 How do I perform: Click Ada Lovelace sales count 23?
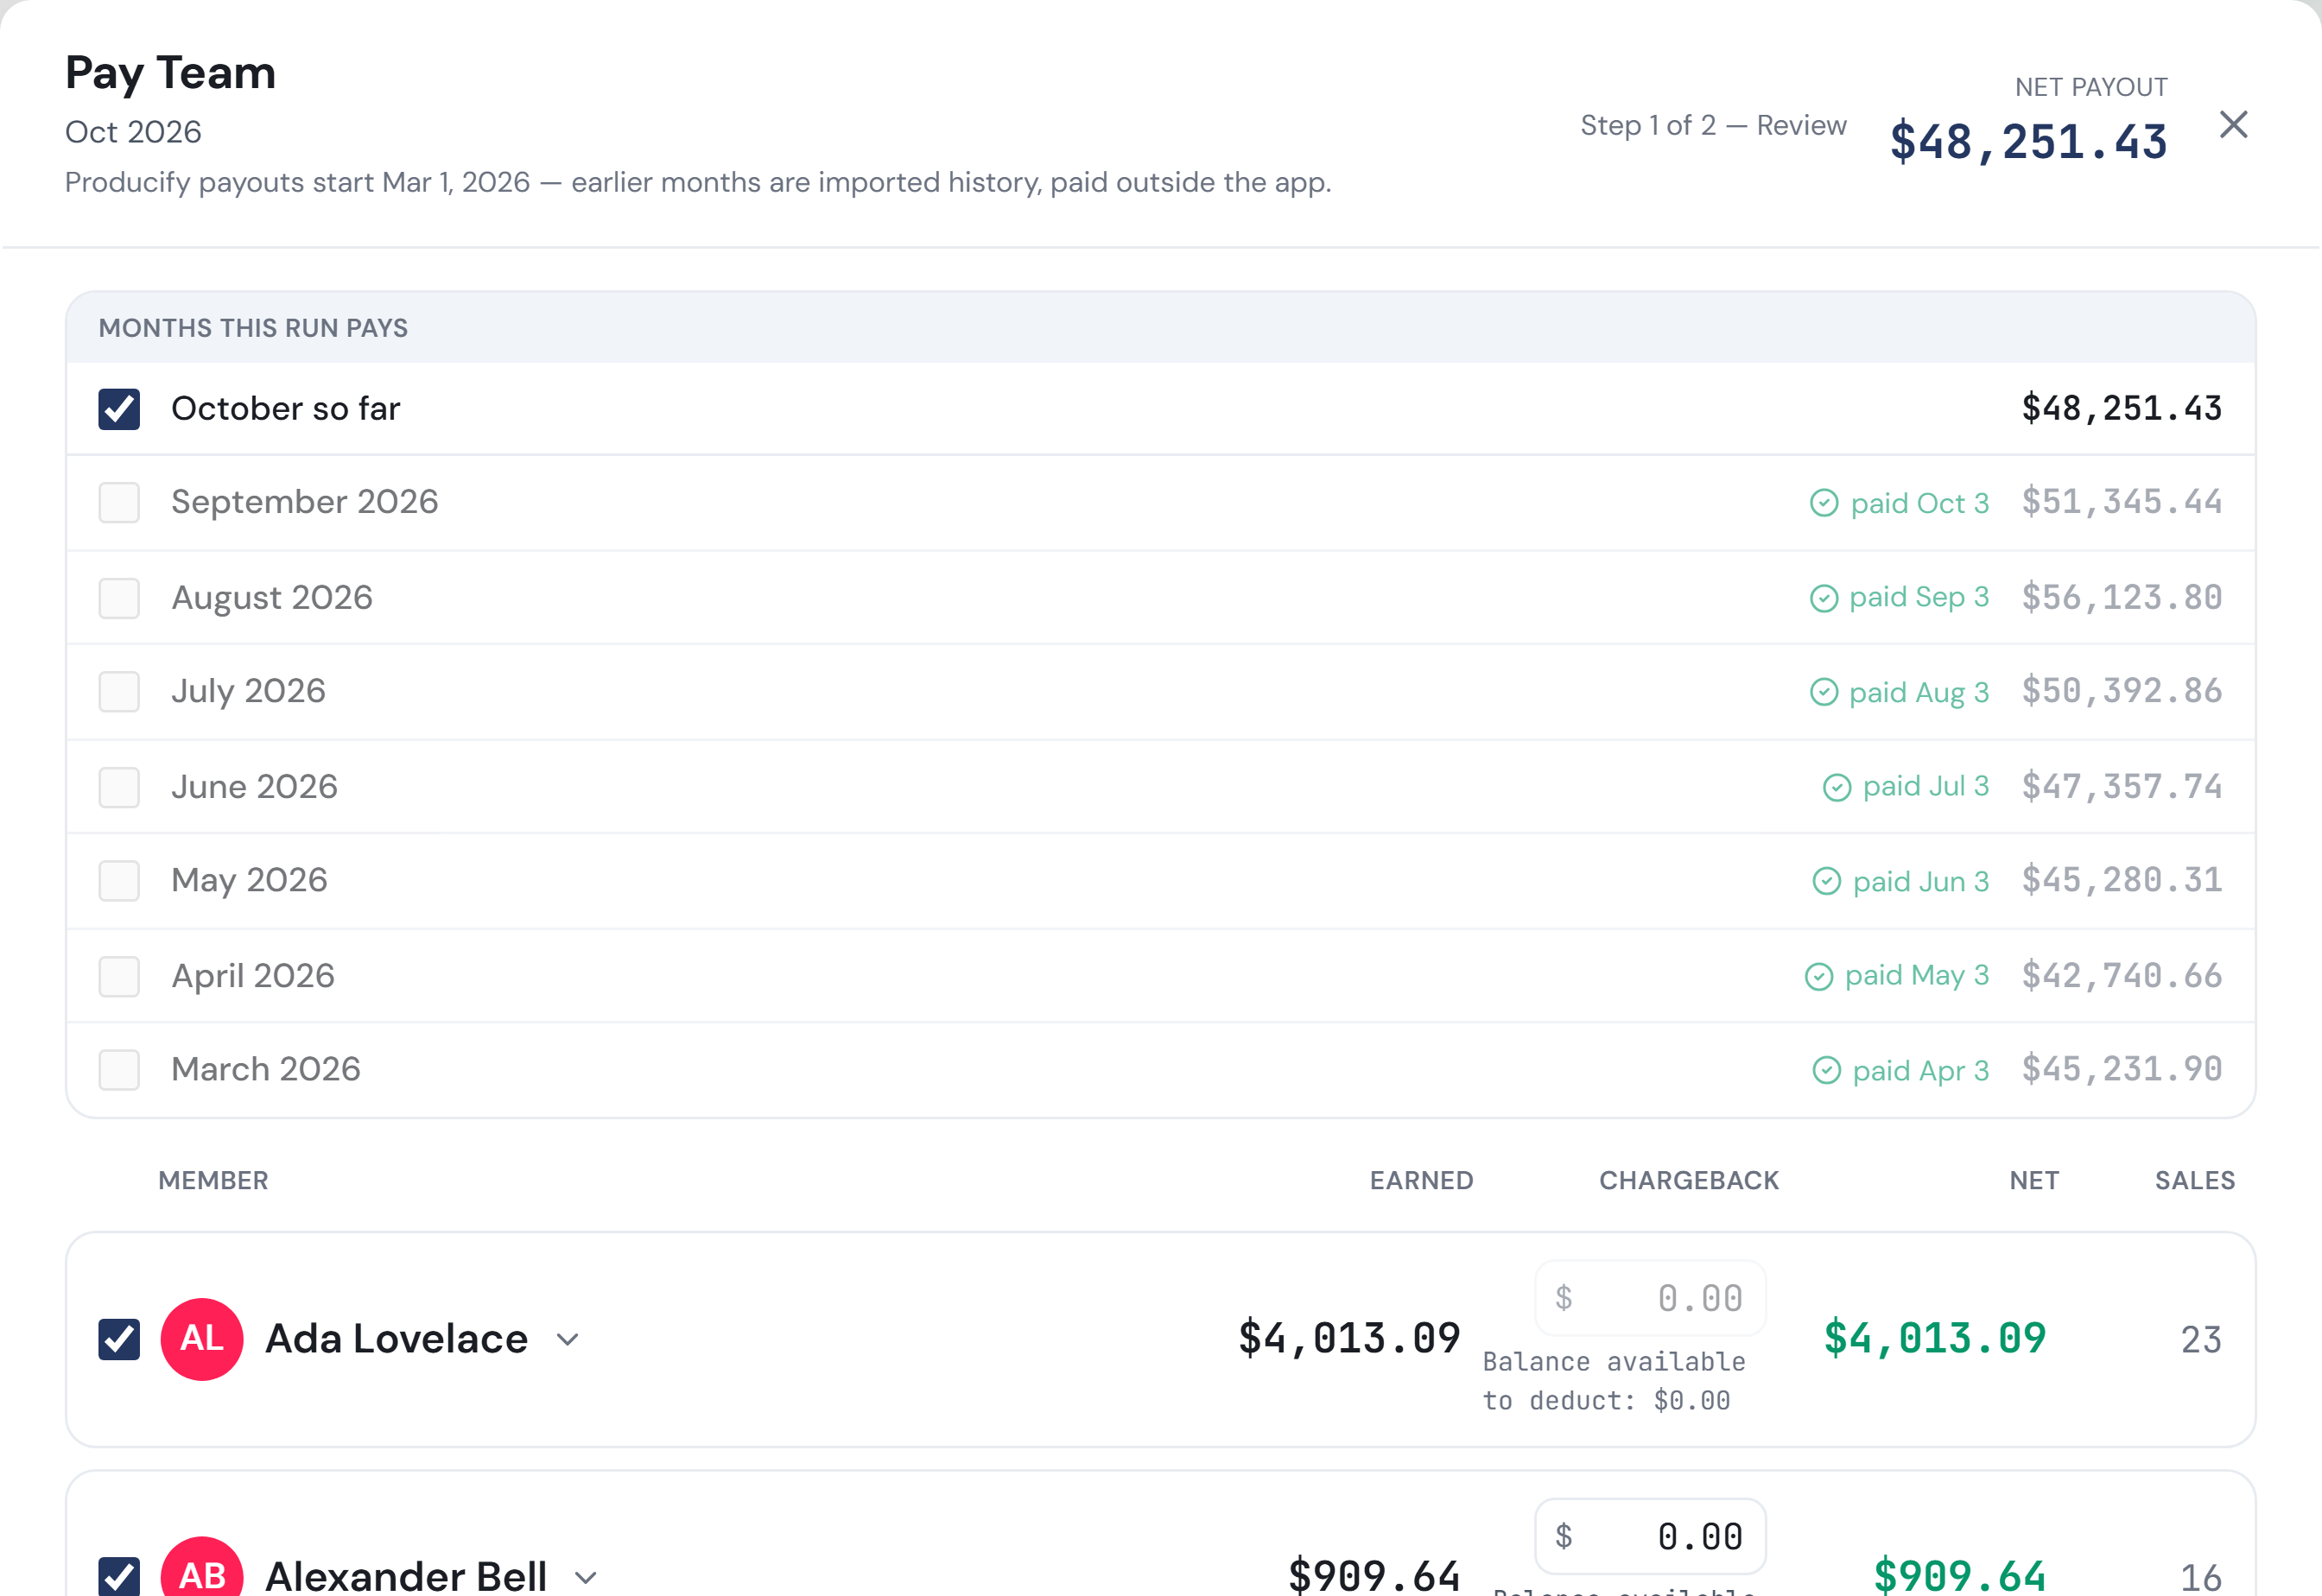[2201, 1340]
